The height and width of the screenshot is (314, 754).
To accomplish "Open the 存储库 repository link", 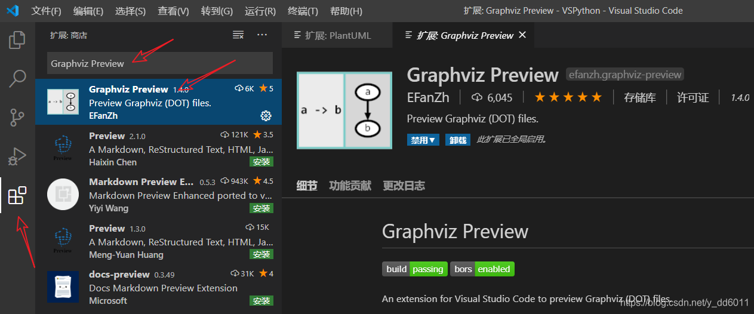I will click(x=640, y=98).
